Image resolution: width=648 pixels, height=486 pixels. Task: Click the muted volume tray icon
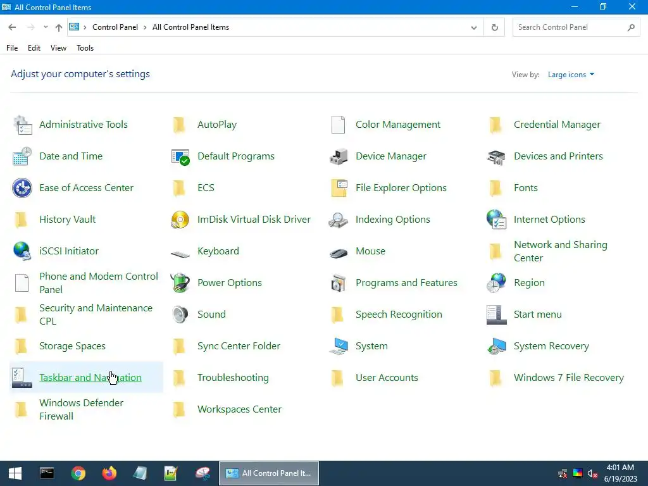[592, 473]
